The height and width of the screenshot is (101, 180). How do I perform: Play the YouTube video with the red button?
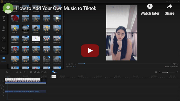(x=90, y=50)
